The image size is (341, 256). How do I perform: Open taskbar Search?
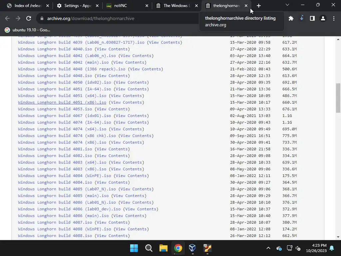[149, 248]
